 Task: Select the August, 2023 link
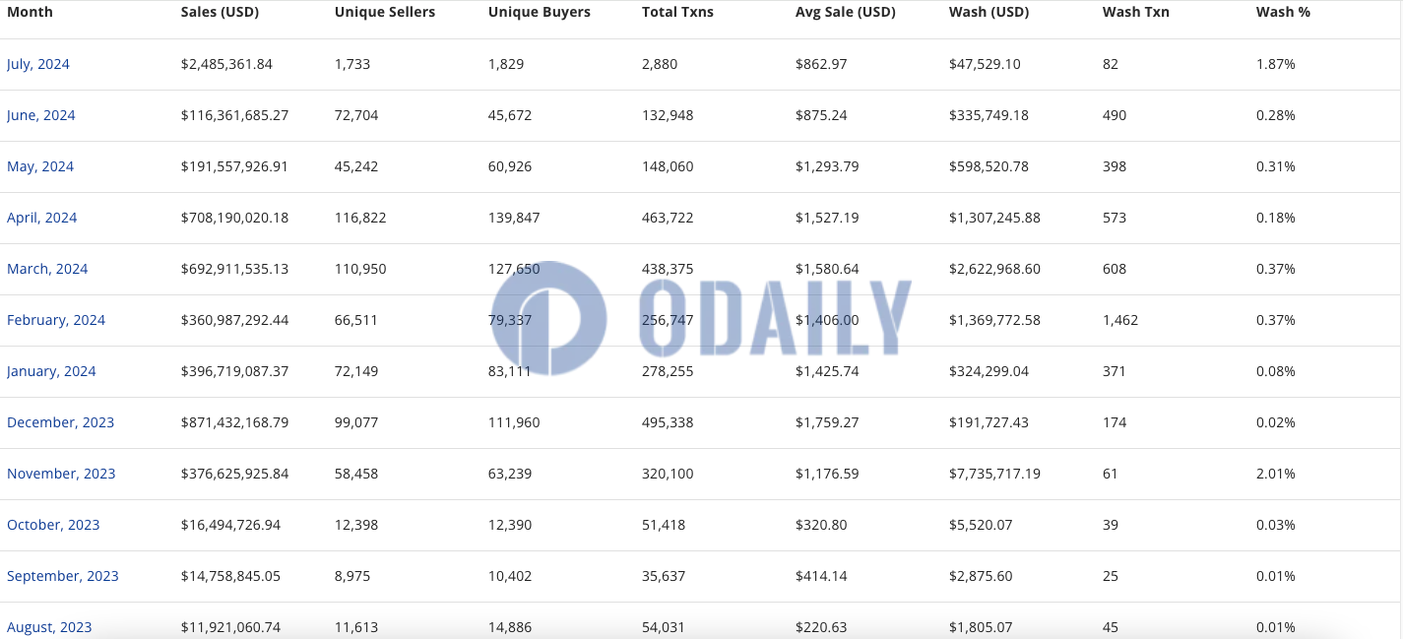49,627
